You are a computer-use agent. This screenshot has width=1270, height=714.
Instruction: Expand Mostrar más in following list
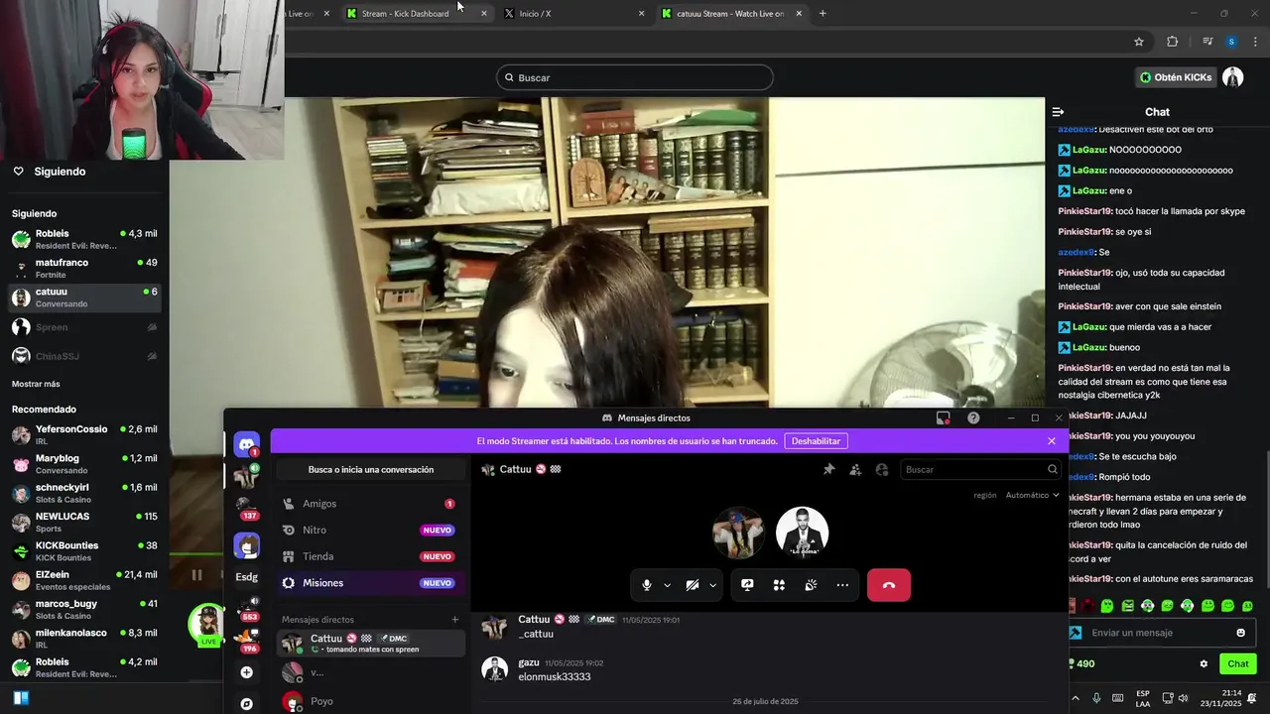pyautogui.click(x=36, y=384)
